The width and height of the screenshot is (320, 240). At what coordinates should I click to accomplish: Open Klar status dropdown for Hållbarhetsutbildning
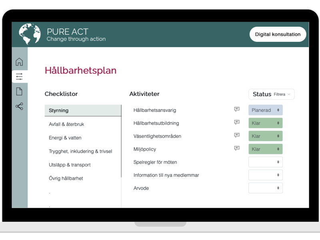266,123
